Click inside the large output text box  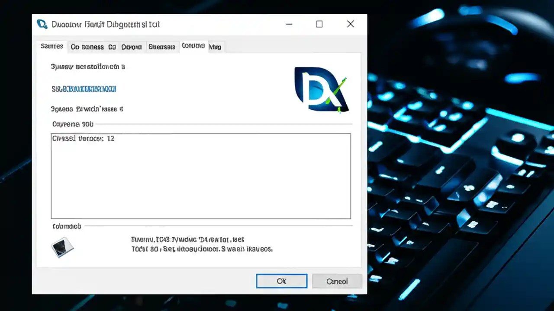pyautogui.click(x=200, y=175)
